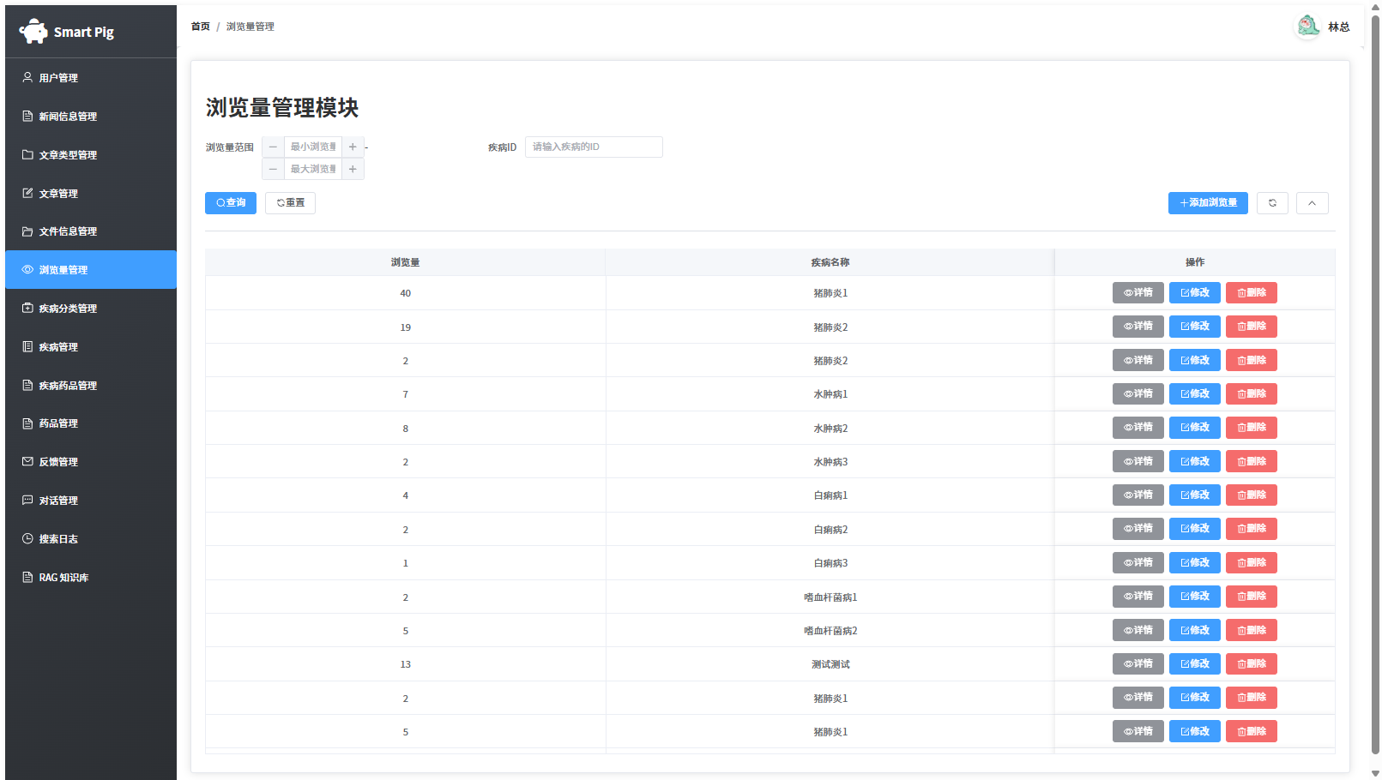This screenshot has width=1382, height=780.
Task: Click the refresh icon button
Action: (1272, 203)
